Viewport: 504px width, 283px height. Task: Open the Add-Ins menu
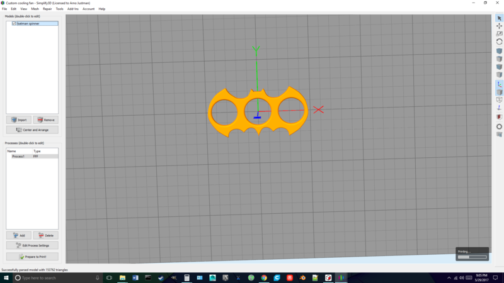click(73, 9)
